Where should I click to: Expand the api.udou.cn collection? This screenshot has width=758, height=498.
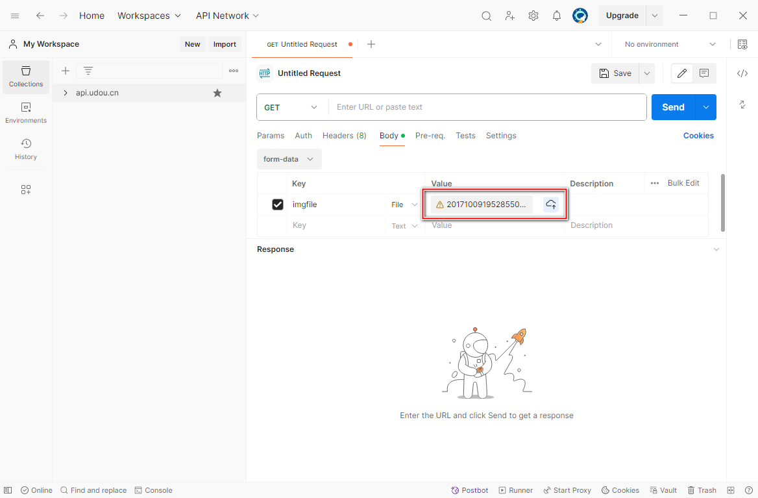[66, 93]
